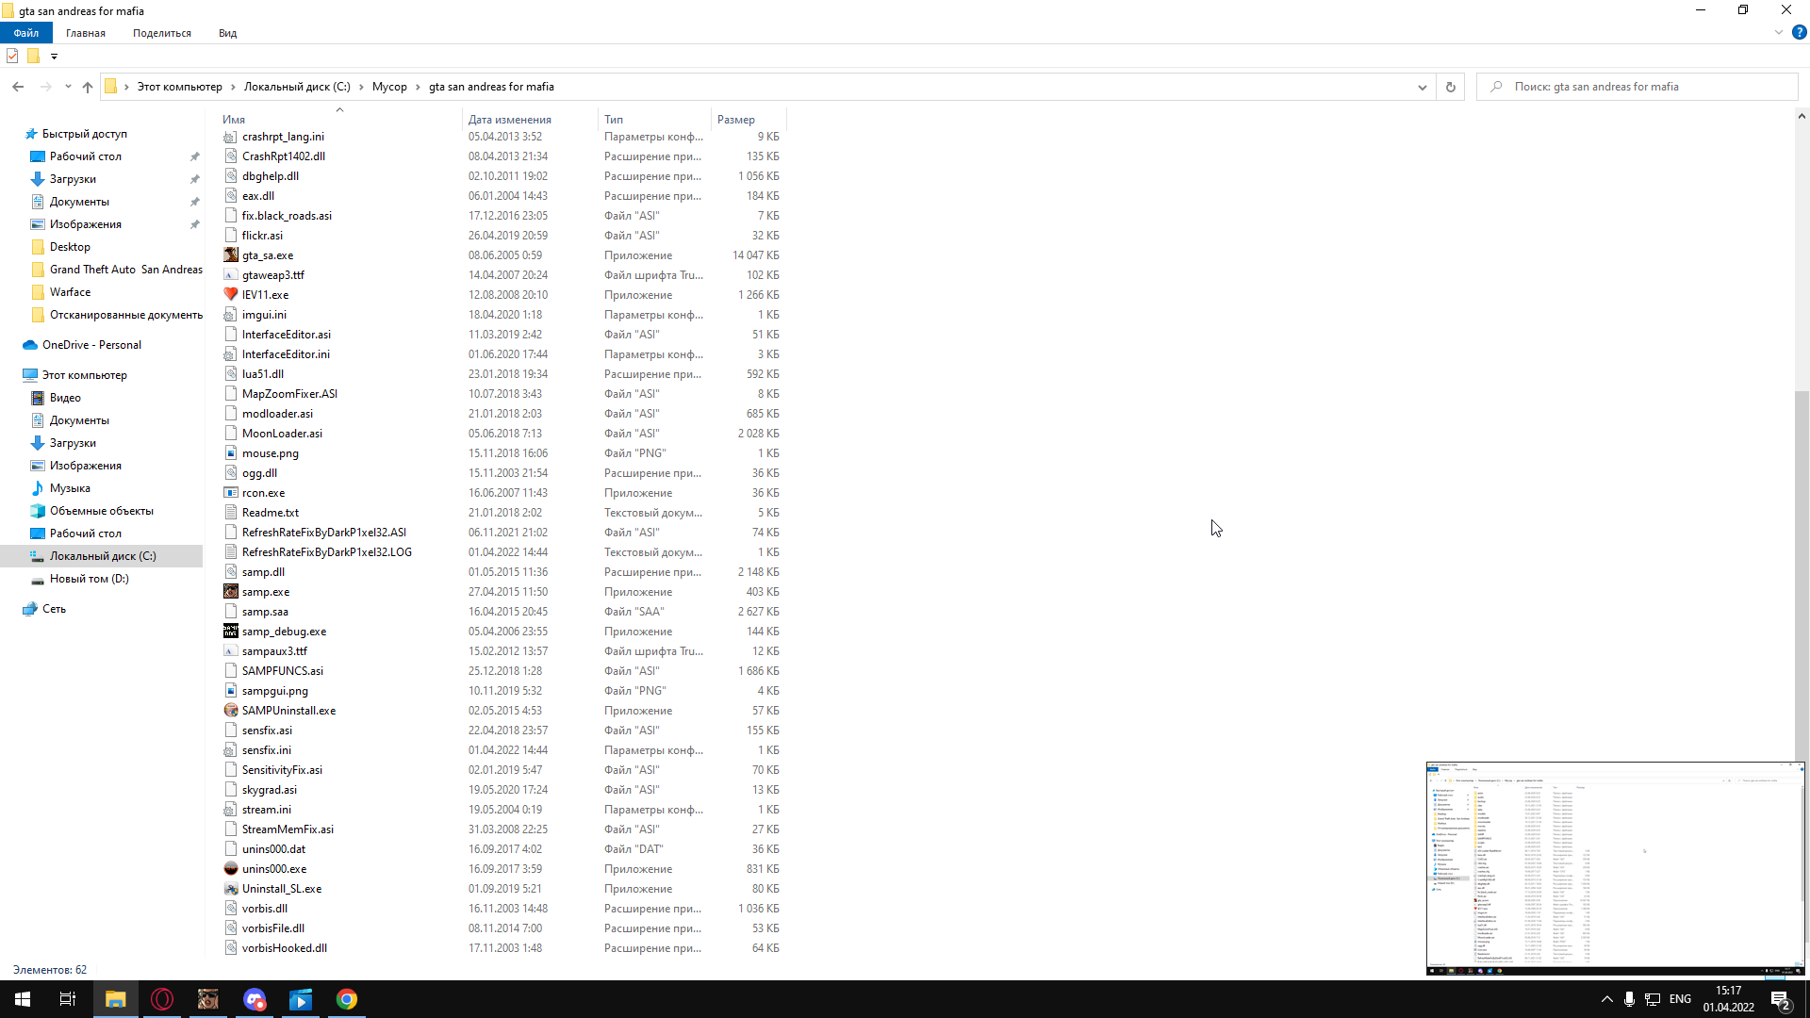Open Google Chrome from the taskbar
The width and height of the screenshot is (1810, 1018).
point(347,999)
